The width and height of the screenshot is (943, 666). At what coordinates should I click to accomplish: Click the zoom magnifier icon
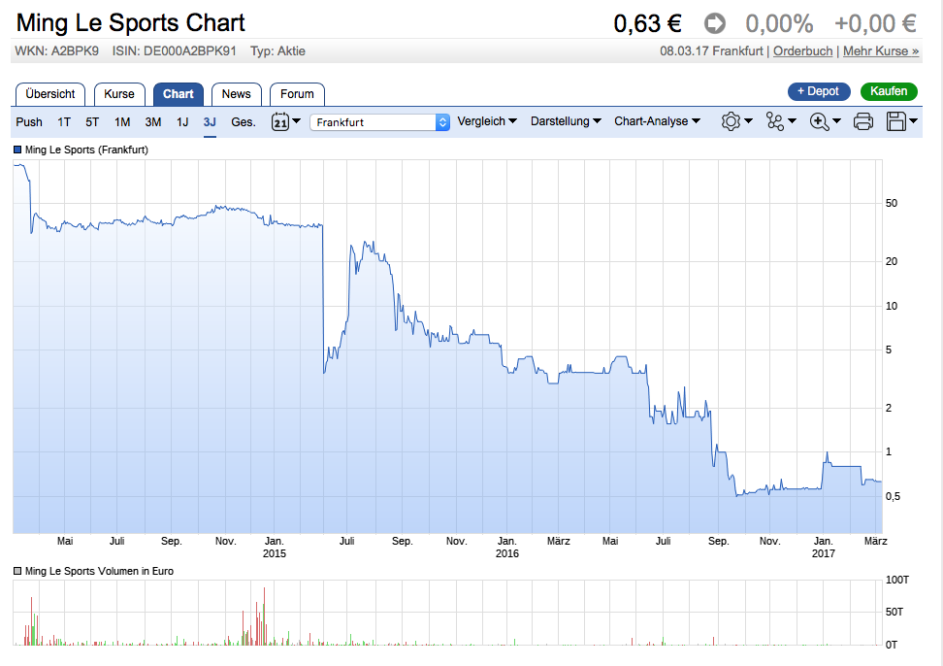tap(819, 121)
